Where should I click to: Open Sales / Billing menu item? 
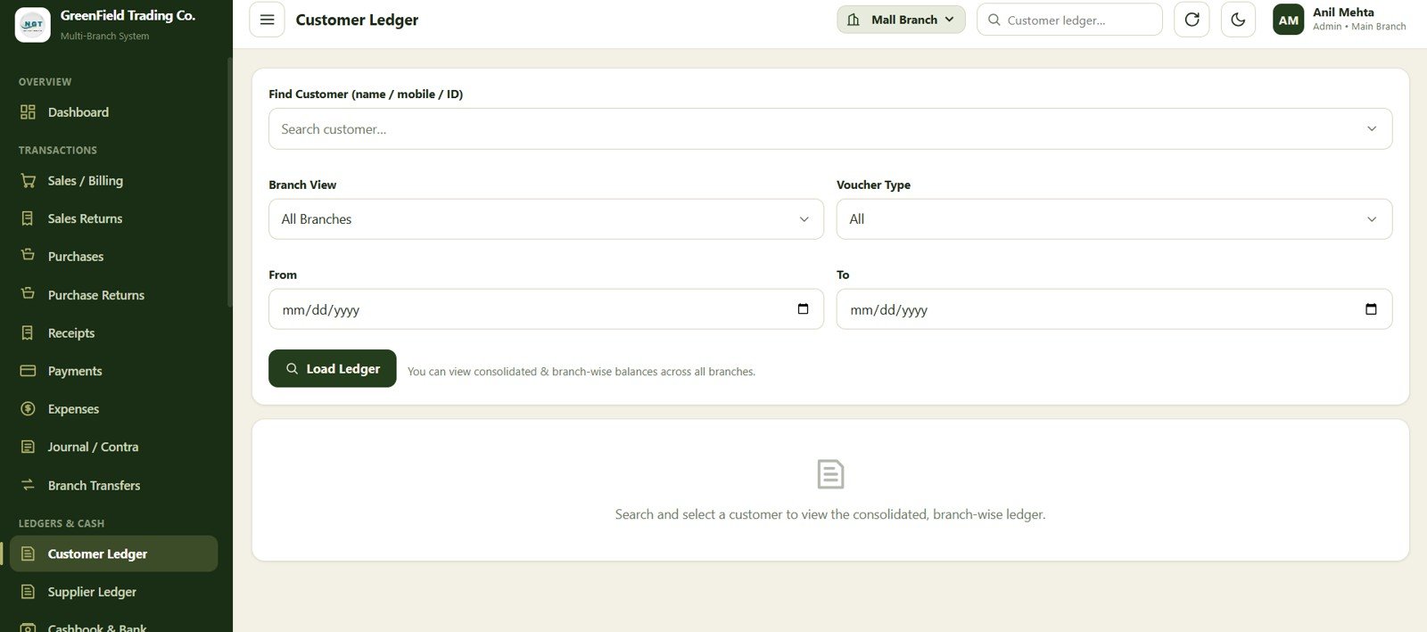113,180
